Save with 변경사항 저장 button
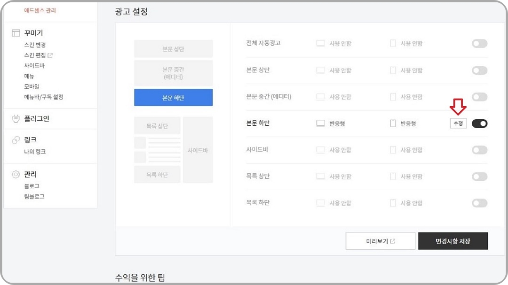 tap(453, 241)
